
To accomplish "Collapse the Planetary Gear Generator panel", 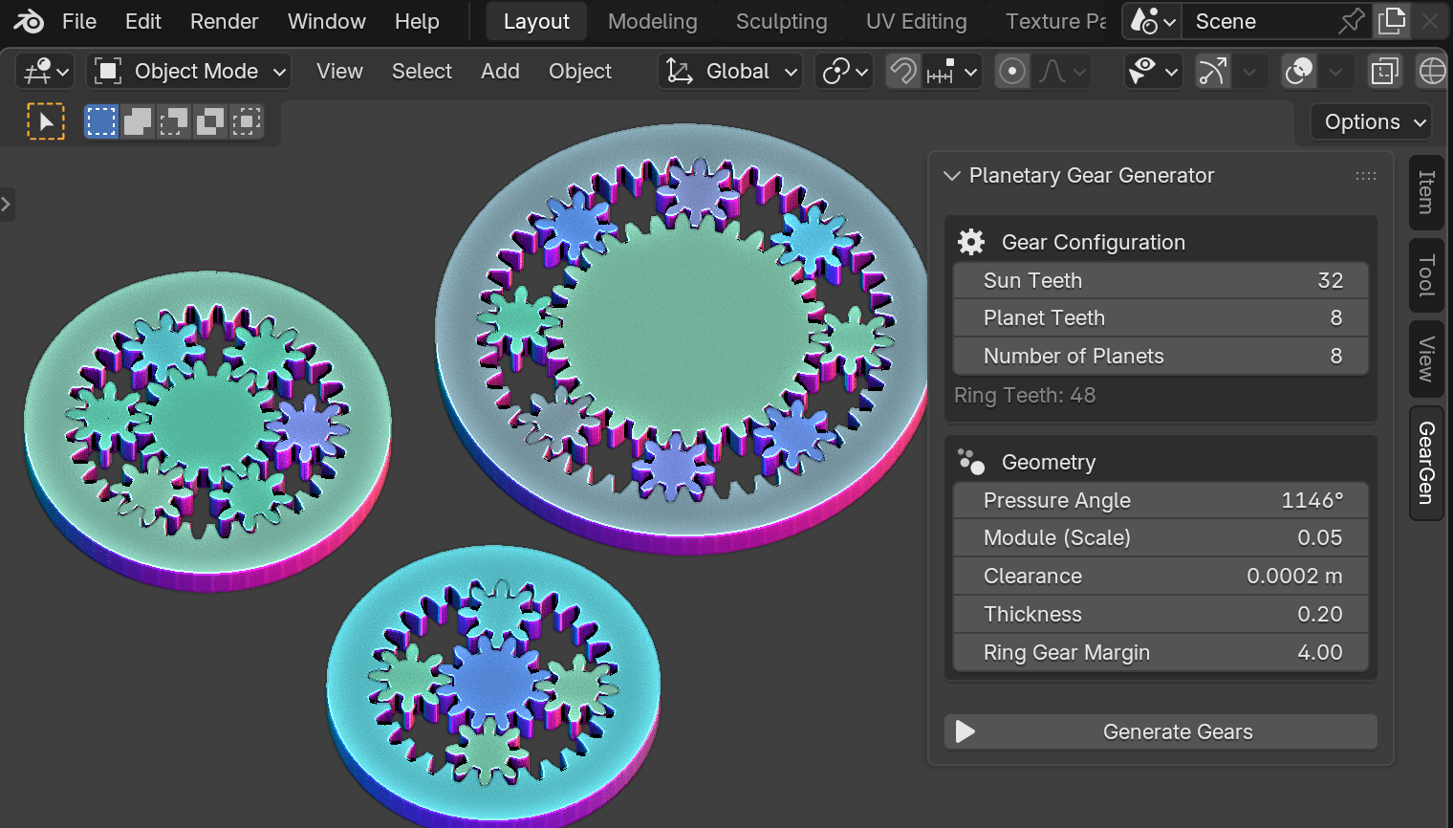I will (x=952, y=176).
